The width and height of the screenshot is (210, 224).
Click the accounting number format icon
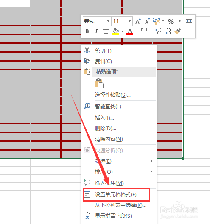(x=156, y=21)
